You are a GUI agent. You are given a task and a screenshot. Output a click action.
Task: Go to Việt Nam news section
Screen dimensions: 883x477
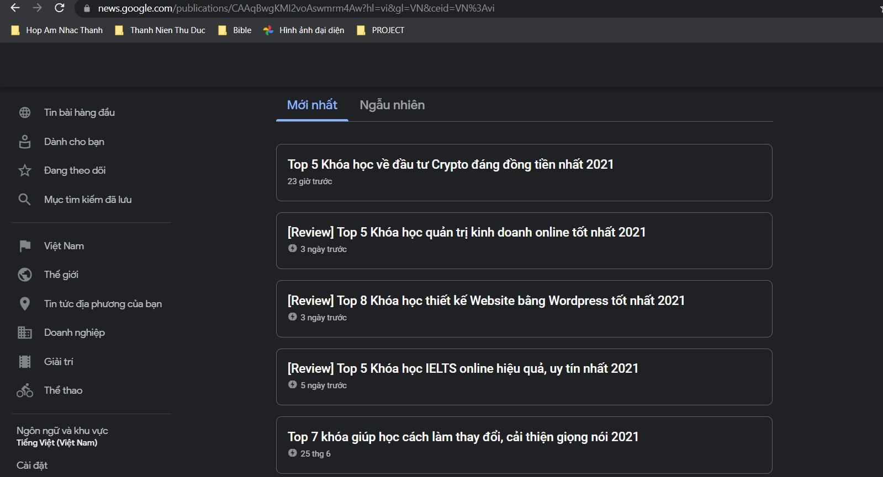click(x=64, y=246)
